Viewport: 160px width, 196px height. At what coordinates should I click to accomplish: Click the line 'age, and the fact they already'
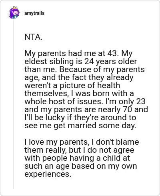click(x=79, y=77)
